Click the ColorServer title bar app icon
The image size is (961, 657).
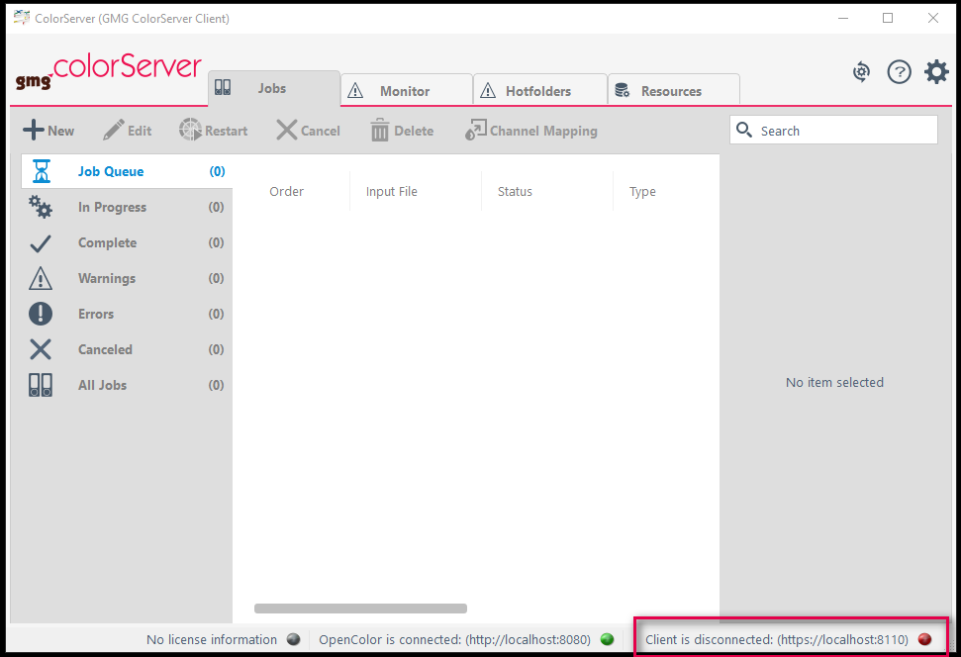22,18
